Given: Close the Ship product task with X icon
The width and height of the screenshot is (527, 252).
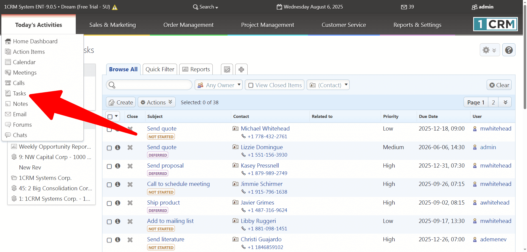Looking at the screenshot, I should coord(130,203).
